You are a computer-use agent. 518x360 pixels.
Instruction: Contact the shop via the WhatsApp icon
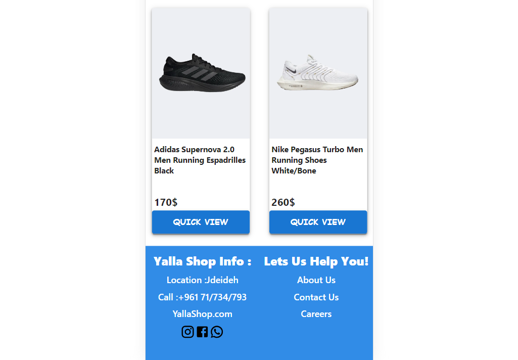pyautogui.click(x=217, y=332)
